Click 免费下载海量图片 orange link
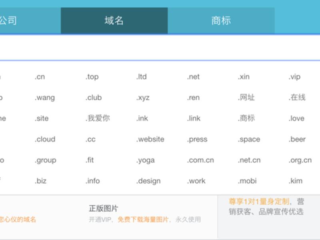Viewport: 320px width, 240px height. coord(143,220)
